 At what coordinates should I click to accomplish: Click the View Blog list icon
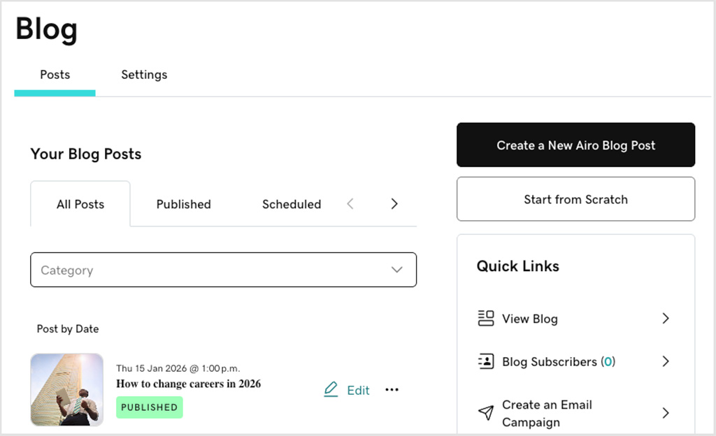[486, 318]
